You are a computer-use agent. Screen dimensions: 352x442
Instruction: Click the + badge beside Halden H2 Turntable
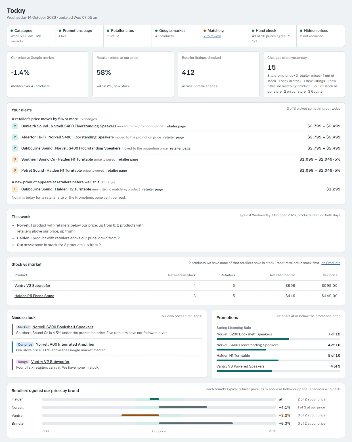pyautogui.click(x=15, y=189)
